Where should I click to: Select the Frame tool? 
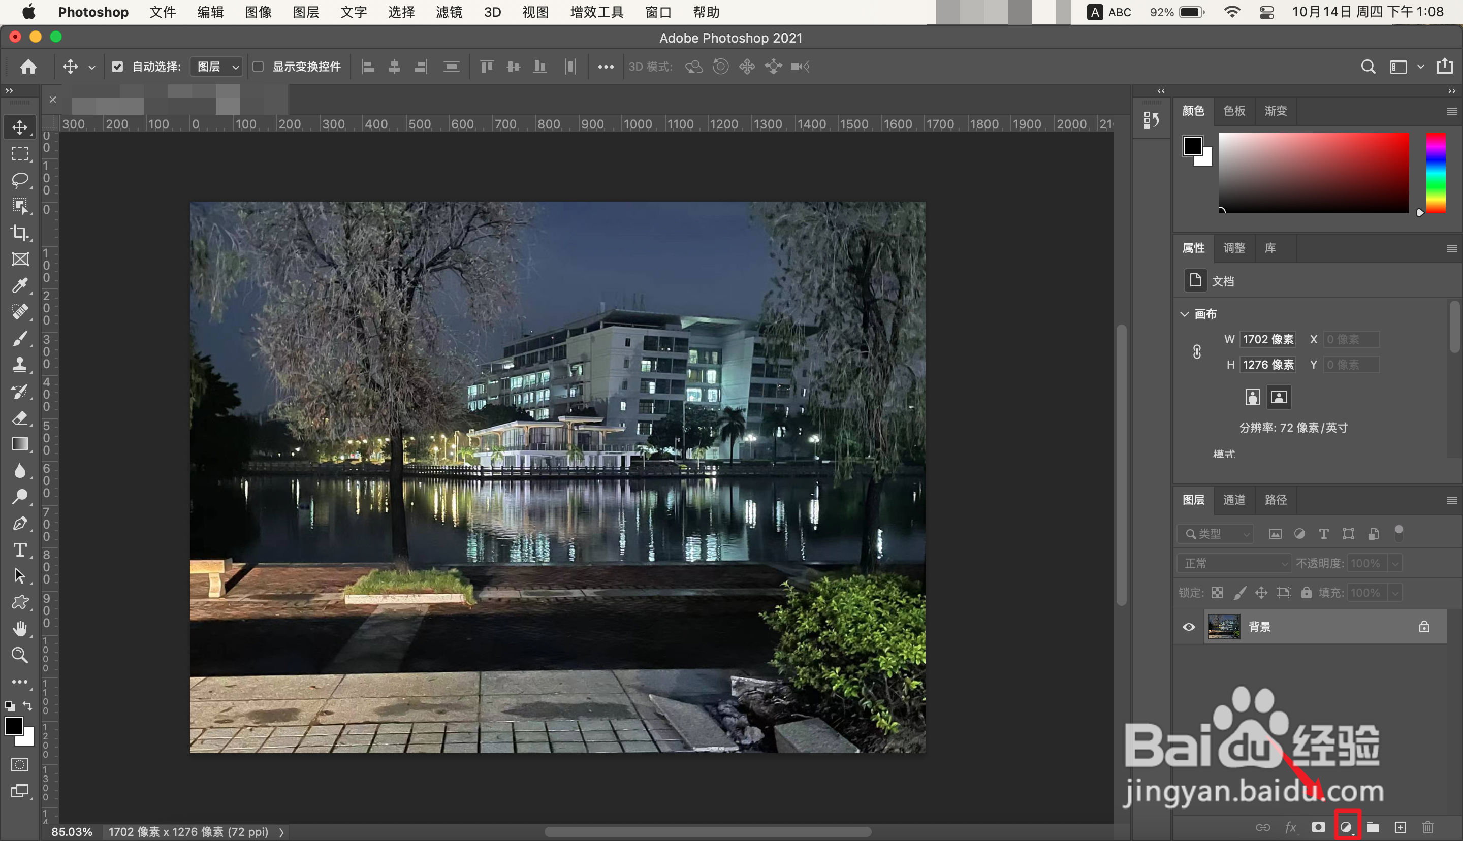(x=20, y=260)
